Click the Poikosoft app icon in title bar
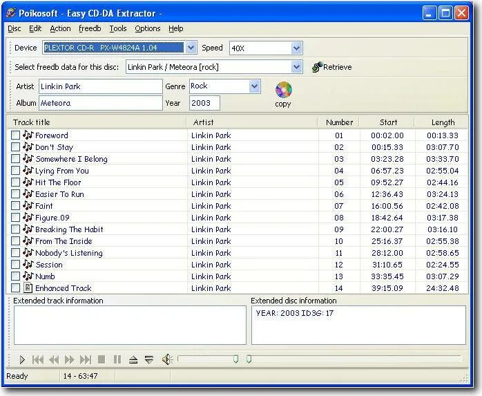 11,13
